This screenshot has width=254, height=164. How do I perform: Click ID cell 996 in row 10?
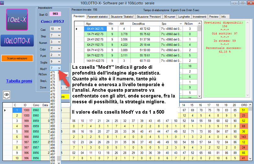tap(26, 158)
